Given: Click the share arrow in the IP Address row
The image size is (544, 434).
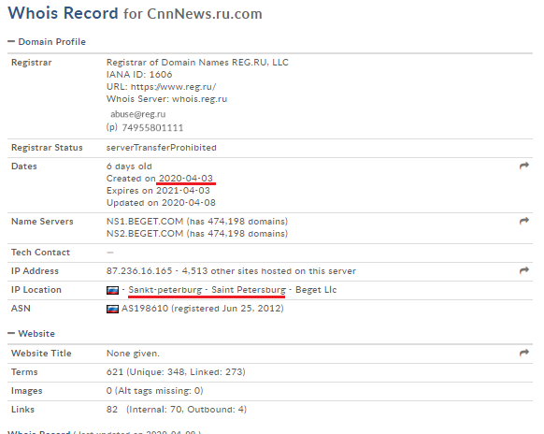Looking at the screenshot, I should point(523,270).
